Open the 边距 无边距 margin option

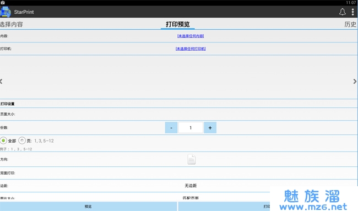coord(191,186)
